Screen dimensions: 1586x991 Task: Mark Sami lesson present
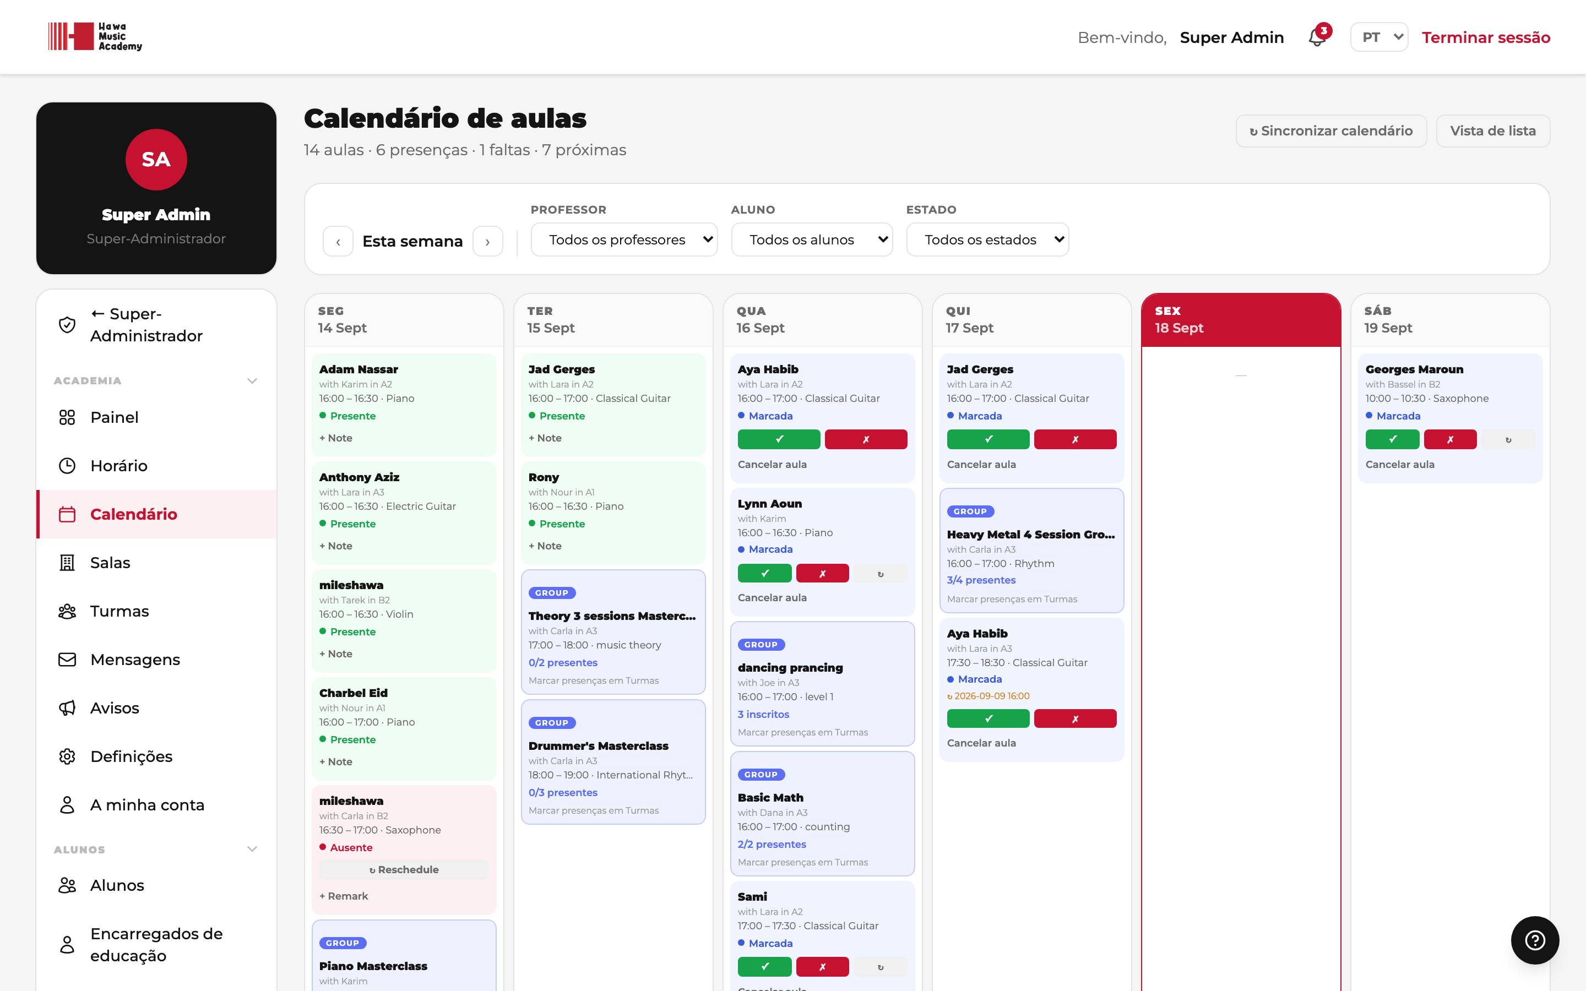coord(764,966)
